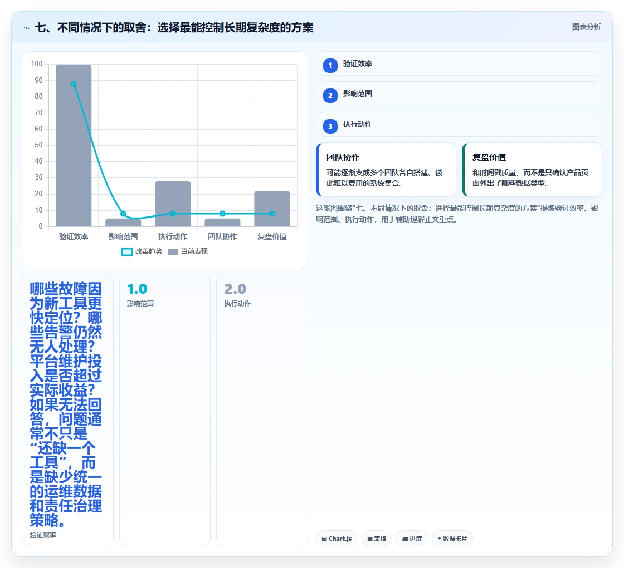Click the 验证效率 bar in the chart
The height and width of the screenshot is (568, 624).
(x=74, y=146)
